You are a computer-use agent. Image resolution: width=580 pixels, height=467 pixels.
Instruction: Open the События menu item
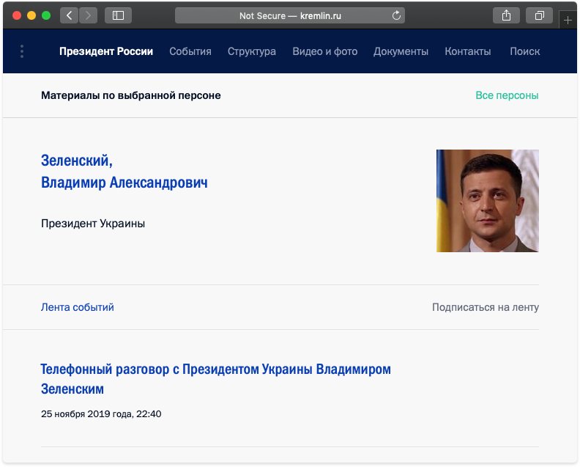coord(190,51)
